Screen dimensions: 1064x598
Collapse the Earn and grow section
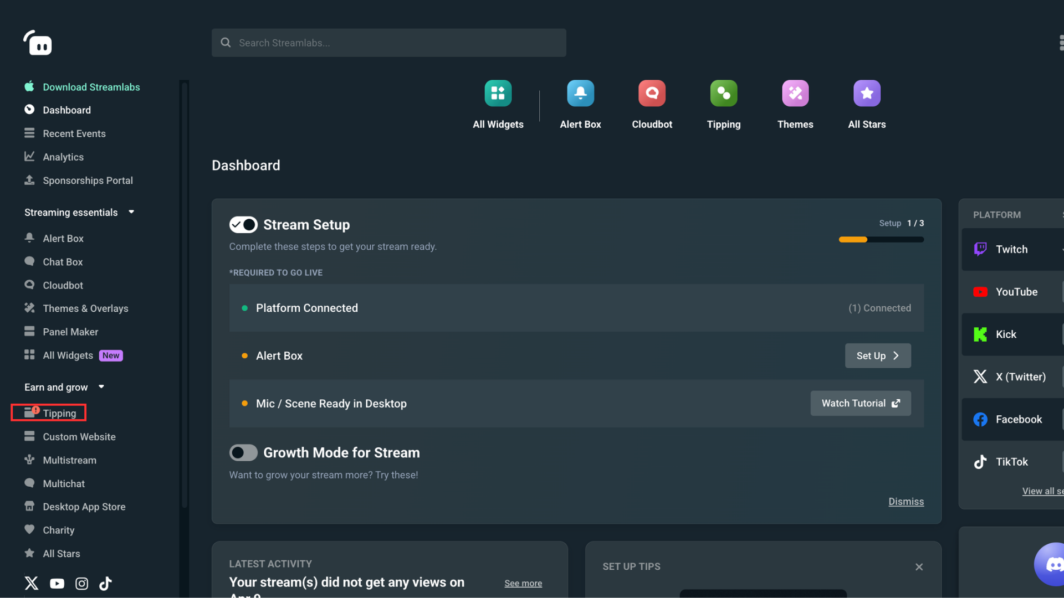(x=101, y=387)
